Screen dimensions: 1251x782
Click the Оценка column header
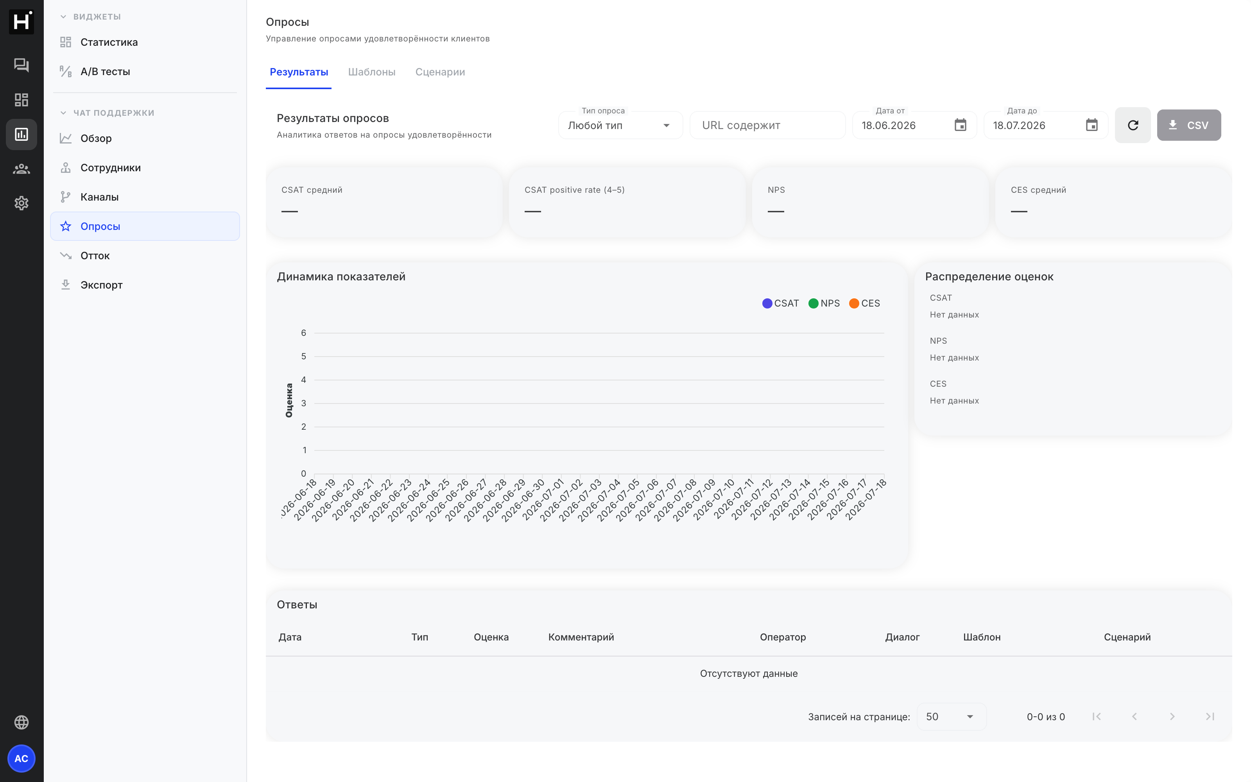pyautogui.click(x=491, y=637)
